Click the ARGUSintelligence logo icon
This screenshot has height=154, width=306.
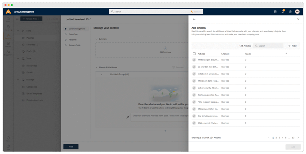pos(8,12)
